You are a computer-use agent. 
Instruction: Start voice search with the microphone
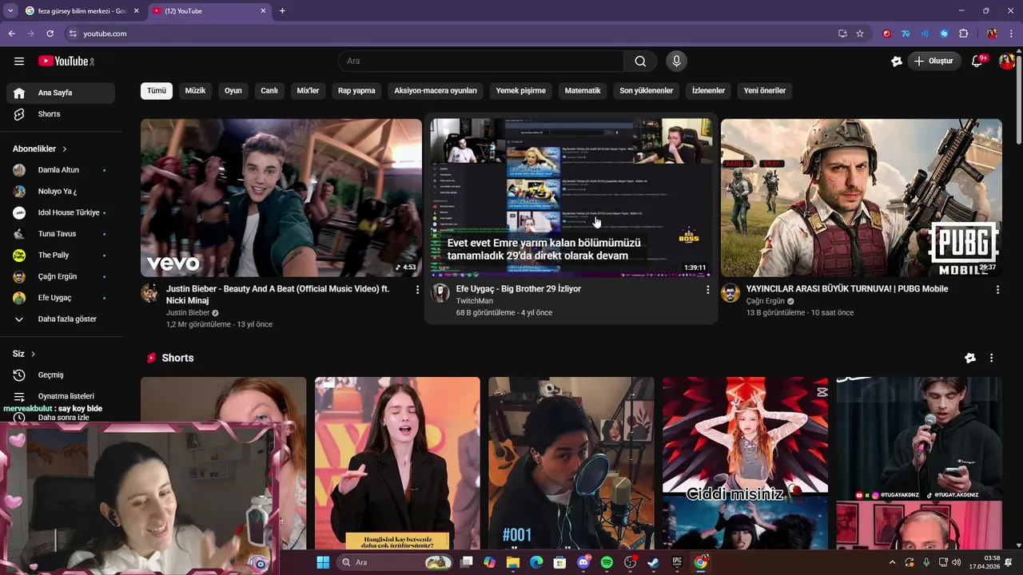point(676,61)
